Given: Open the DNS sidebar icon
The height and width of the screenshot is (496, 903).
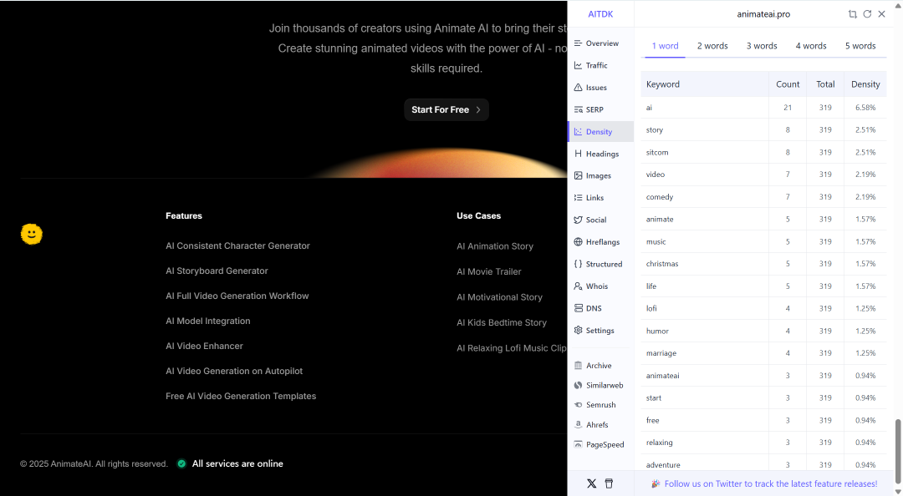Looking at the screenshot, I should tap(578, 308).
